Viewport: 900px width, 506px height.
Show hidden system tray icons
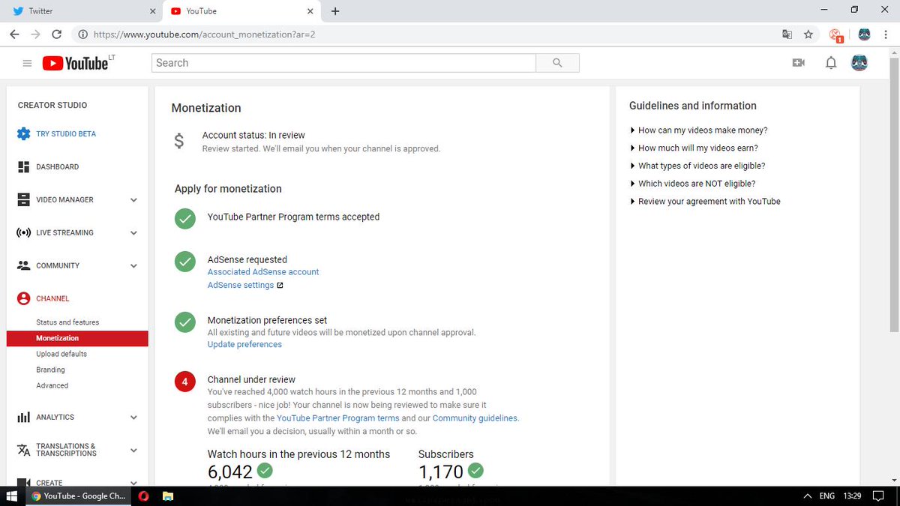click(807, 496)
